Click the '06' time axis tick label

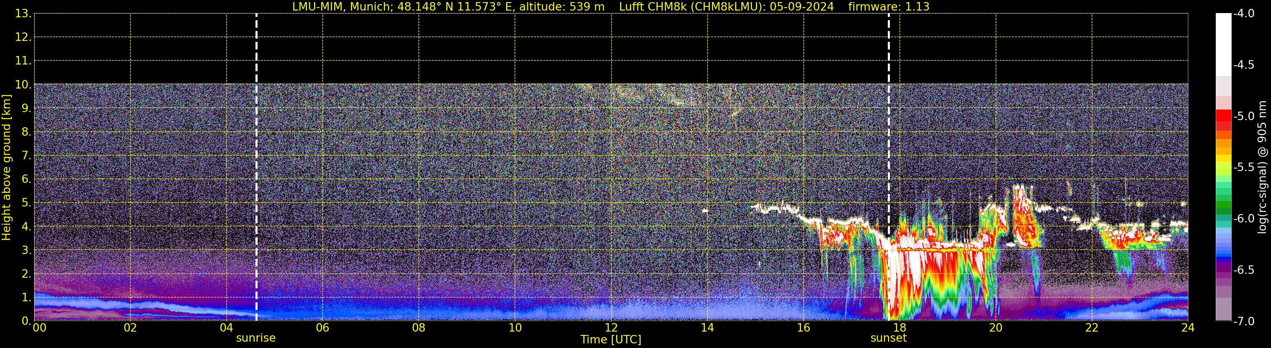[322, 328]
